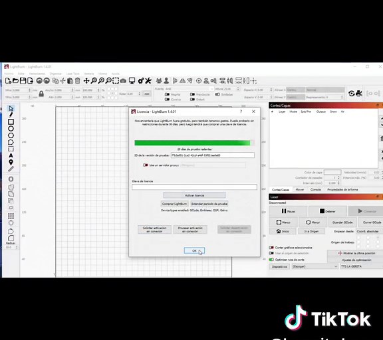
Task: Click the Color de capa swatch
Action: (x=332, y=173)
